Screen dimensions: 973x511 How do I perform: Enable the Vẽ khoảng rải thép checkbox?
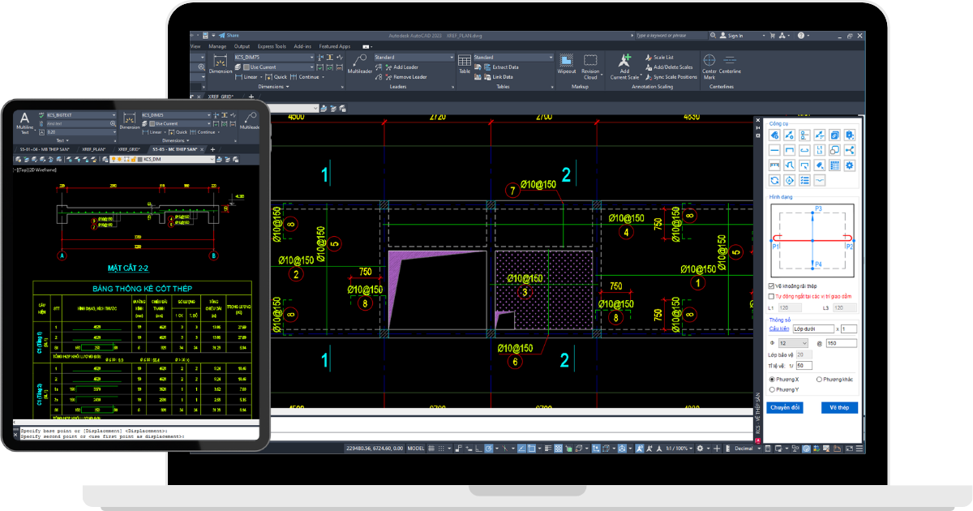771,286
